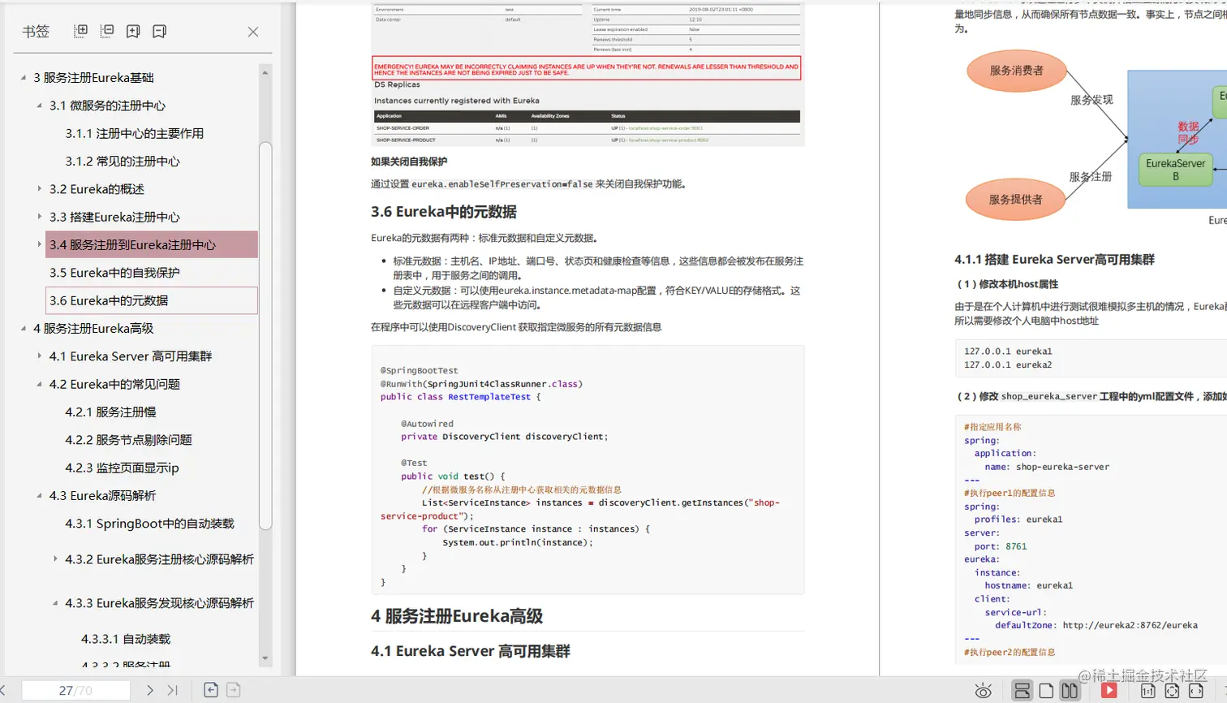The height and width of the screenshot is (703, 1227).
Task: Jump to the last page
Action: (173, 690)
